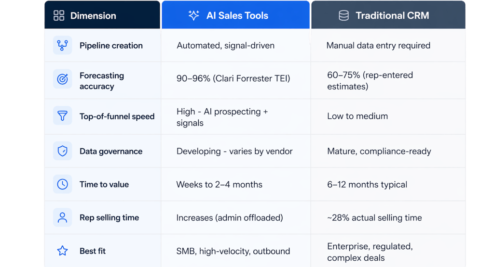Click the Data governance row label
Screen dimensions: 494x267
coord(111,151)
